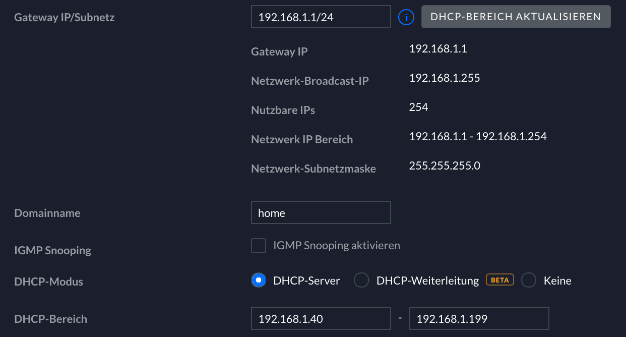Click the DHCP-Bereich end field 192.168.1.199

(479, 318)
